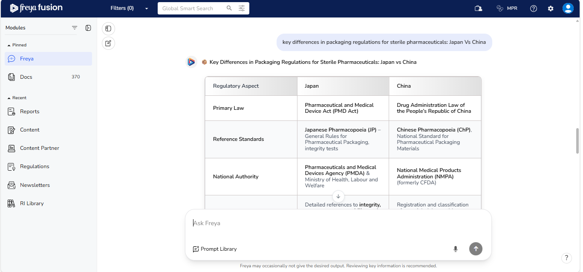This screenshot has height=272, width=583.
Task: Click the search magnifier icon
Action: 229,8
